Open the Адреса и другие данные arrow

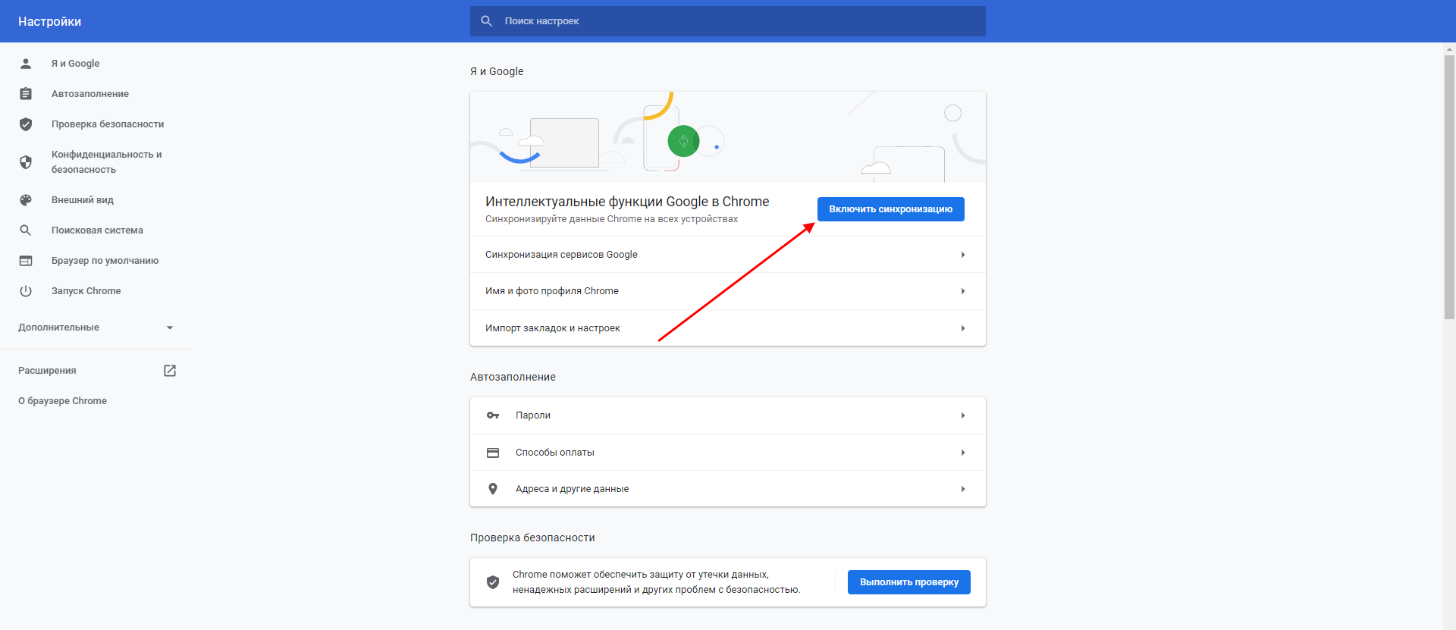click(963, 489)
